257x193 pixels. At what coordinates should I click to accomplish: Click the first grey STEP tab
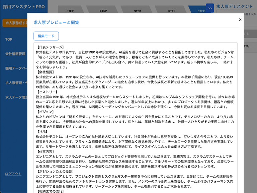tap(71, 9)
